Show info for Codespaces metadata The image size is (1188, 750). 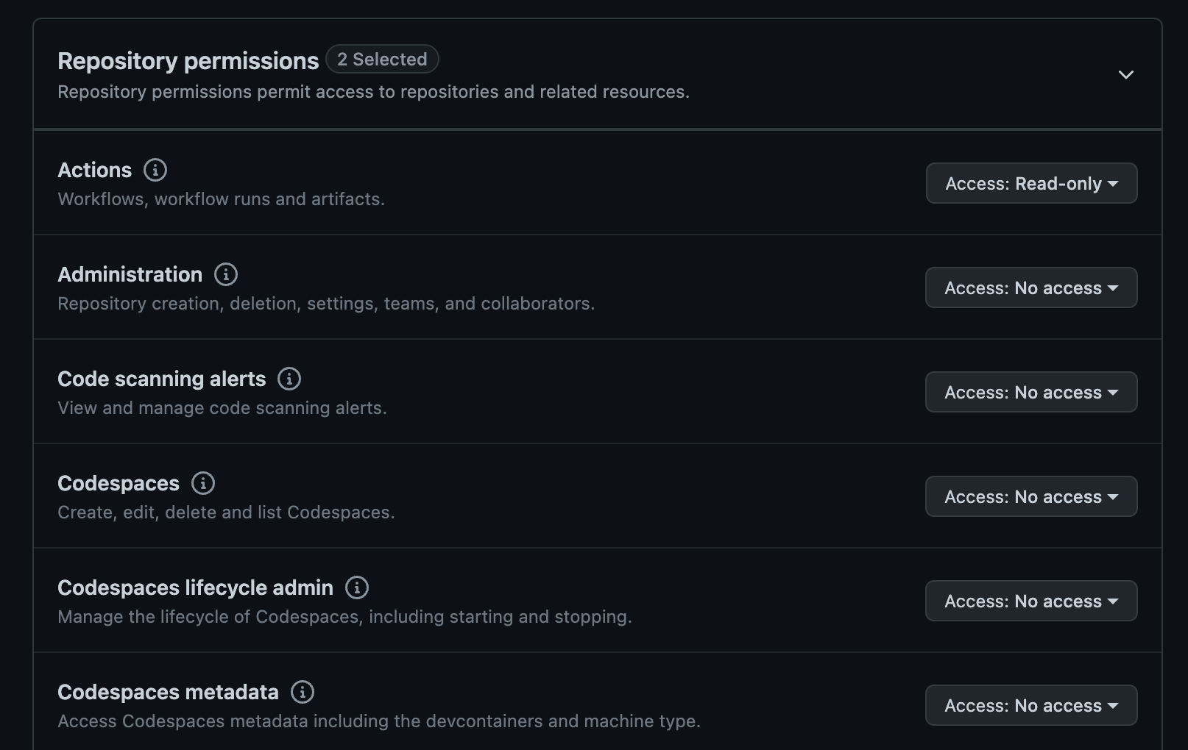pos(302,692)
